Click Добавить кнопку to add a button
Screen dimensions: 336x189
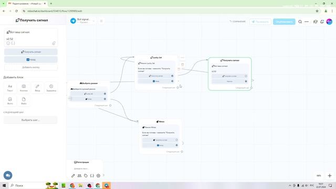(31, 67)
